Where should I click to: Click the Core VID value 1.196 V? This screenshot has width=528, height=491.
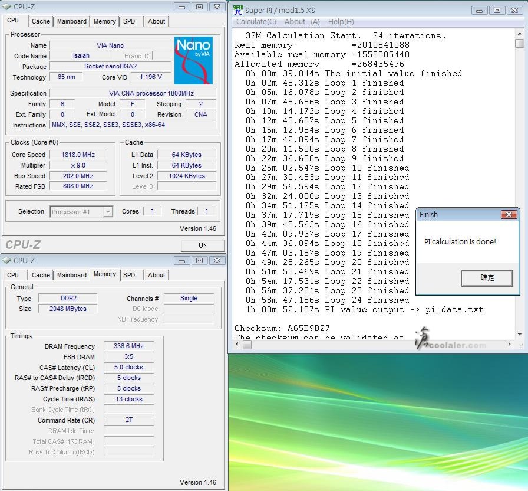pos(150,77)
